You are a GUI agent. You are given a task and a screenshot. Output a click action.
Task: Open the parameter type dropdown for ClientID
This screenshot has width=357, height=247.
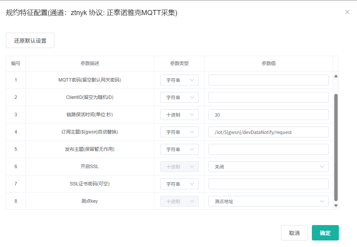coord(179,97)
